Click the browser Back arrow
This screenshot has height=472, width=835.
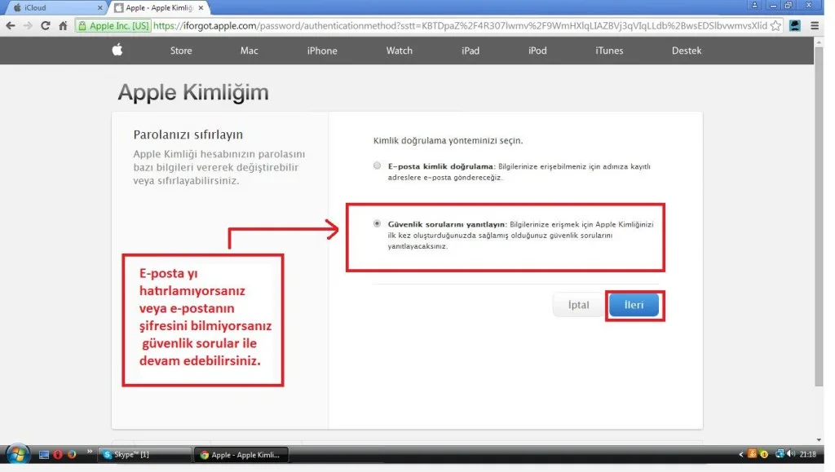click(10, 25)
